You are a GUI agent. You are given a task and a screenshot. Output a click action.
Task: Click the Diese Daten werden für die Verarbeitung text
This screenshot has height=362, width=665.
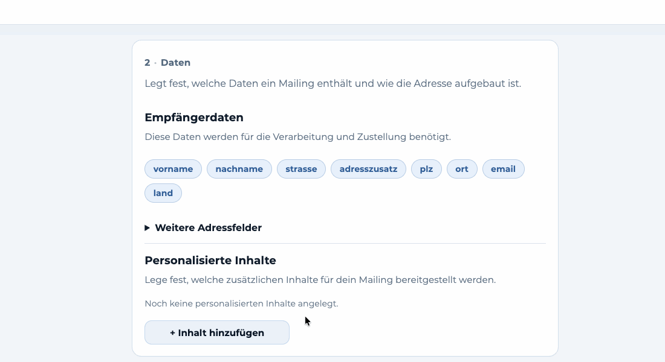(x=297, y=137)
